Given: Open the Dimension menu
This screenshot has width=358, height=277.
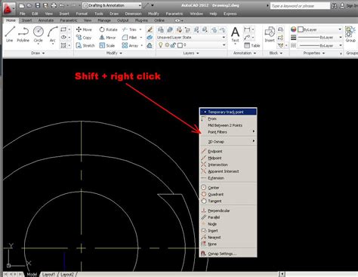Looking at the screenshot, I should (x=133, y=14).
